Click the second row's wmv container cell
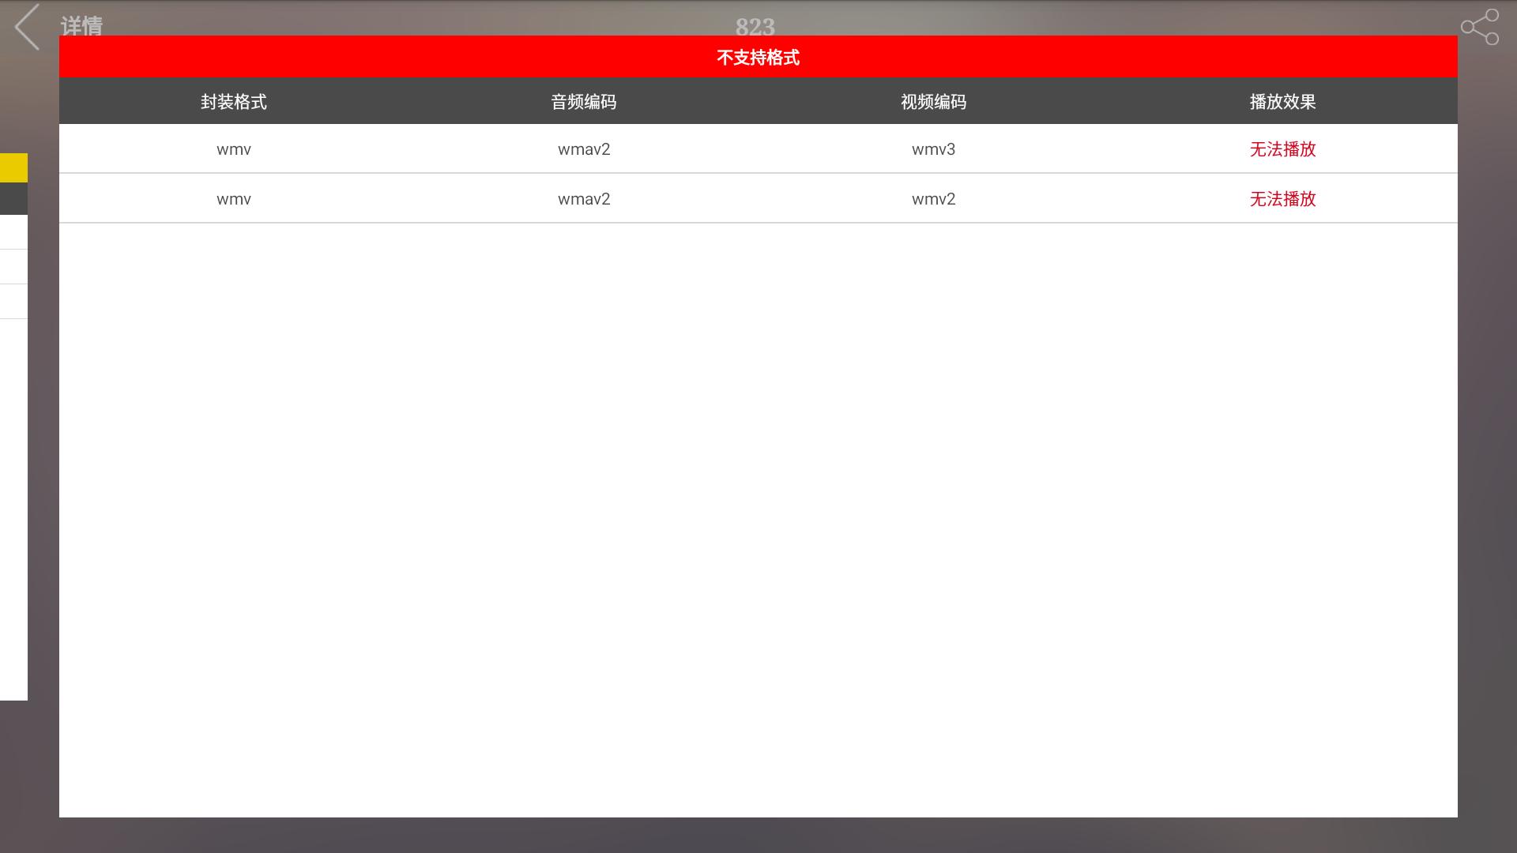1517x853 pixels. [x=233, y=199]
